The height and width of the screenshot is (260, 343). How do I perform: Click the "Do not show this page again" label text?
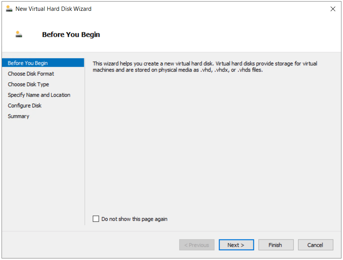tap(134, 219)
